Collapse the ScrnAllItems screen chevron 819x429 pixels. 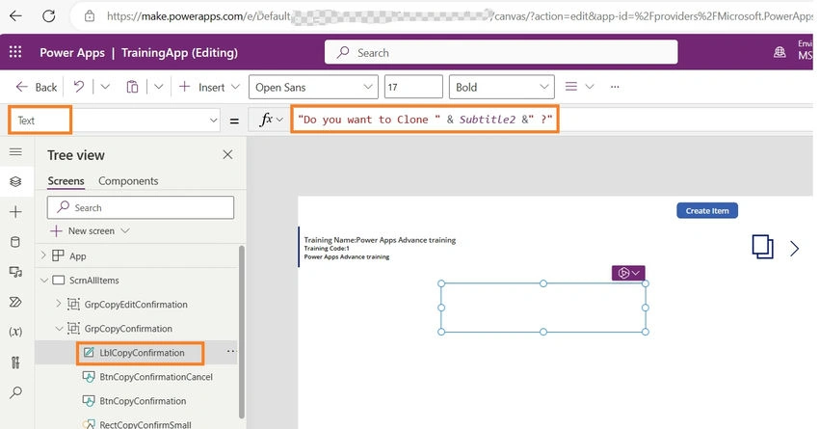(x=44, y=281)
